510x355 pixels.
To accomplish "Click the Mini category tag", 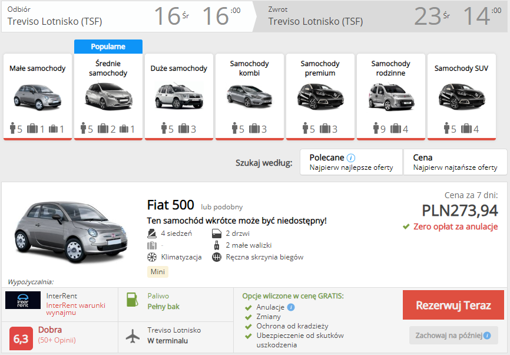I will coord(158,272).
